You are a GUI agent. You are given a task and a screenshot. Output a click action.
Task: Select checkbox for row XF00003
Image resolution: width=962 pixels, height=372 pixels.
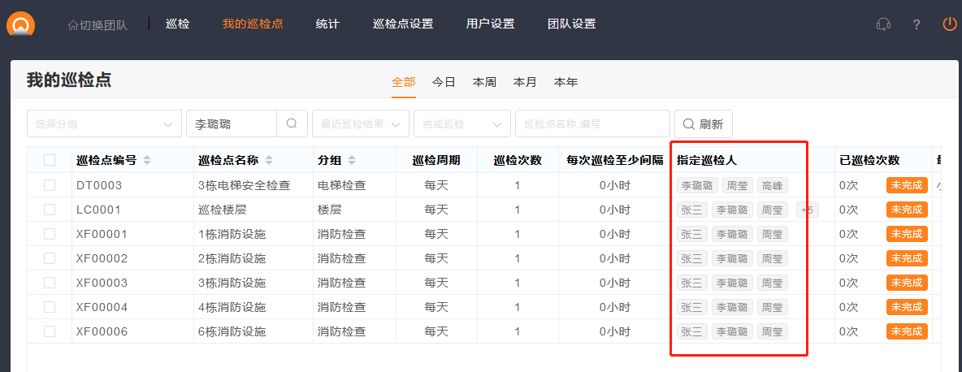coord(50,283)
